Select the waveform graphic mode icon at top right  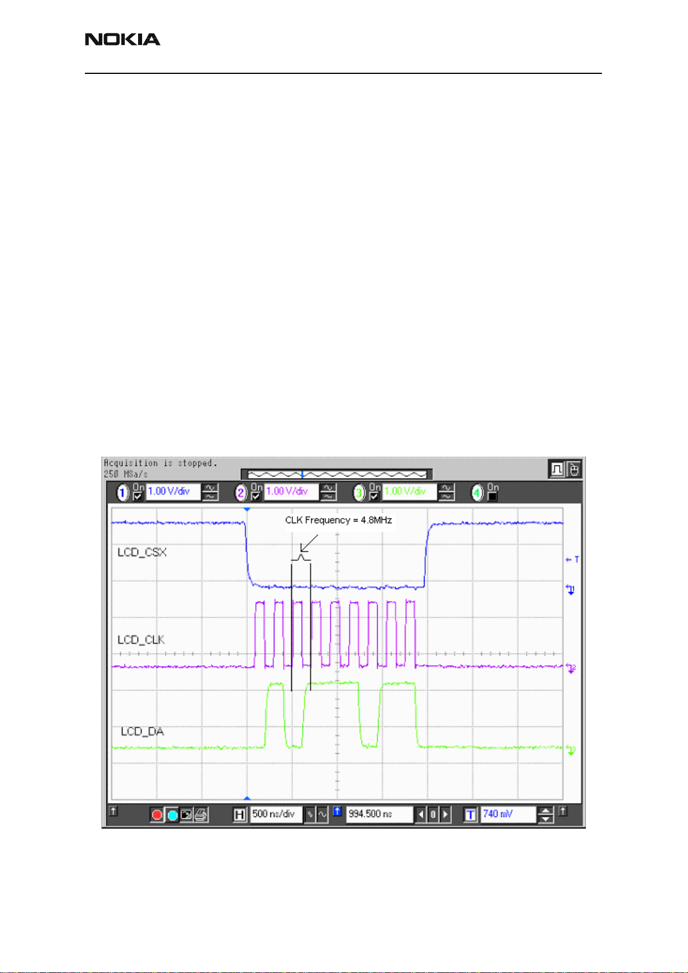[x=557, y=469]
